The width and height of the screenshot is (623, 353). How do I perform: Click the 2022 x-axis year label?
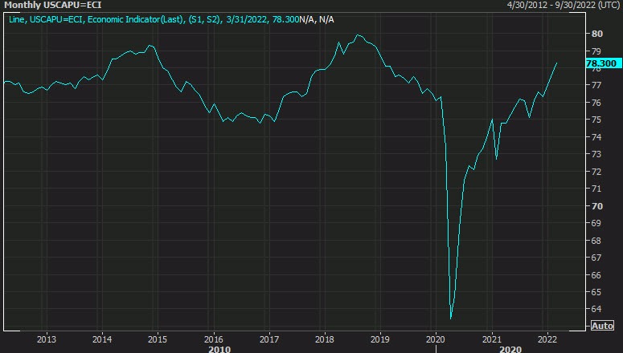(547, 339)
